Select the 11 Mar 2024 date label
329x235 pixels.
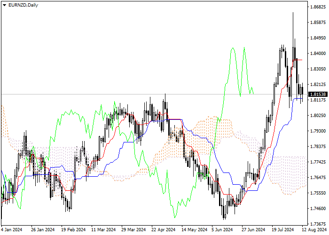point(103,230)
